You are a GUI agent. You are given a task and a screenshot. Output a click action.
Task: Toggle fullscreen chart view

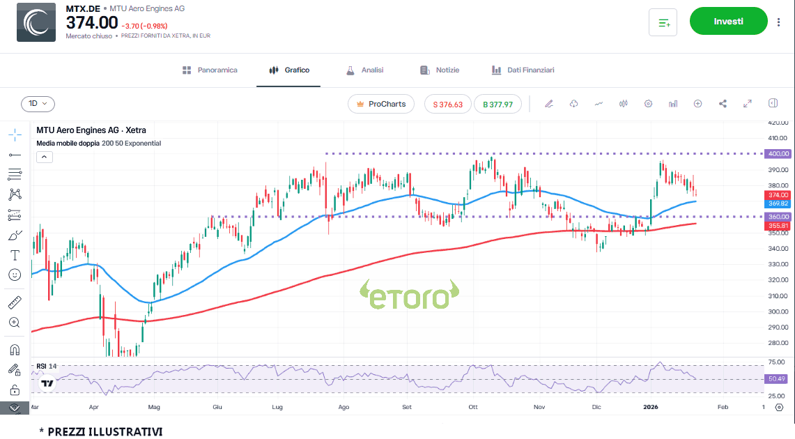point(748,104)
